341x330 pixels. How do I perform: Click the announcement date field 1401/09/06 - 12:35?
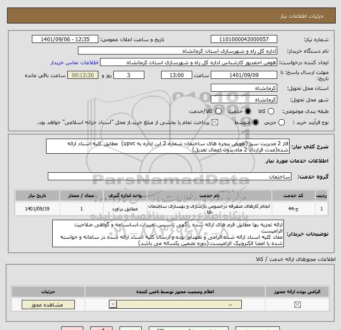pos(65,39)
